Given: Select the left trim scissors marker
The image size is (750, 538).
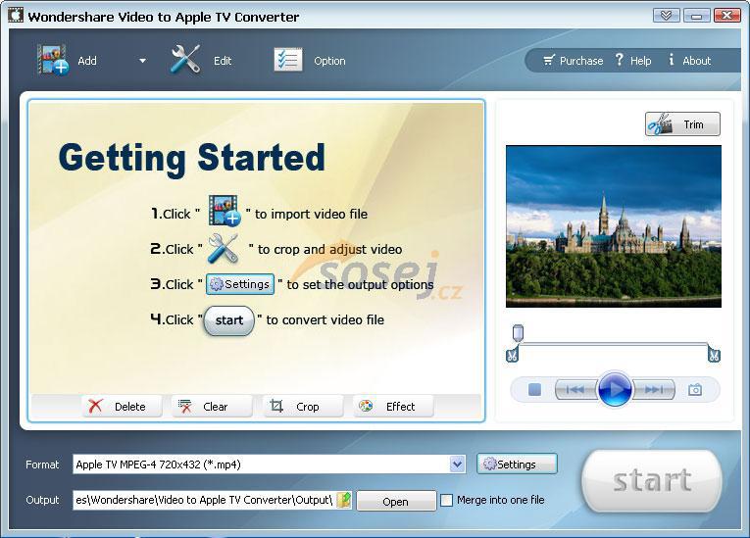Looking at the screenshot, I should 512,356.
